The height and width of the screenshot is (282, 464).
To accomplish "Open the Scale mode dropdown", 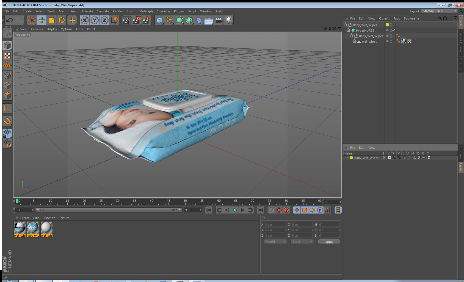I will pos(302,242).
